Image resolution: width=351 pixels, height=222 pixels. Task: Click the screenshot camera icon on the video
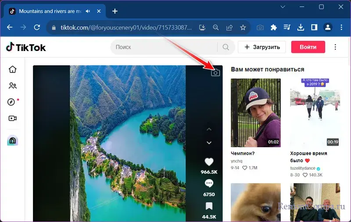pyautogui.click(x=215, y=73)
